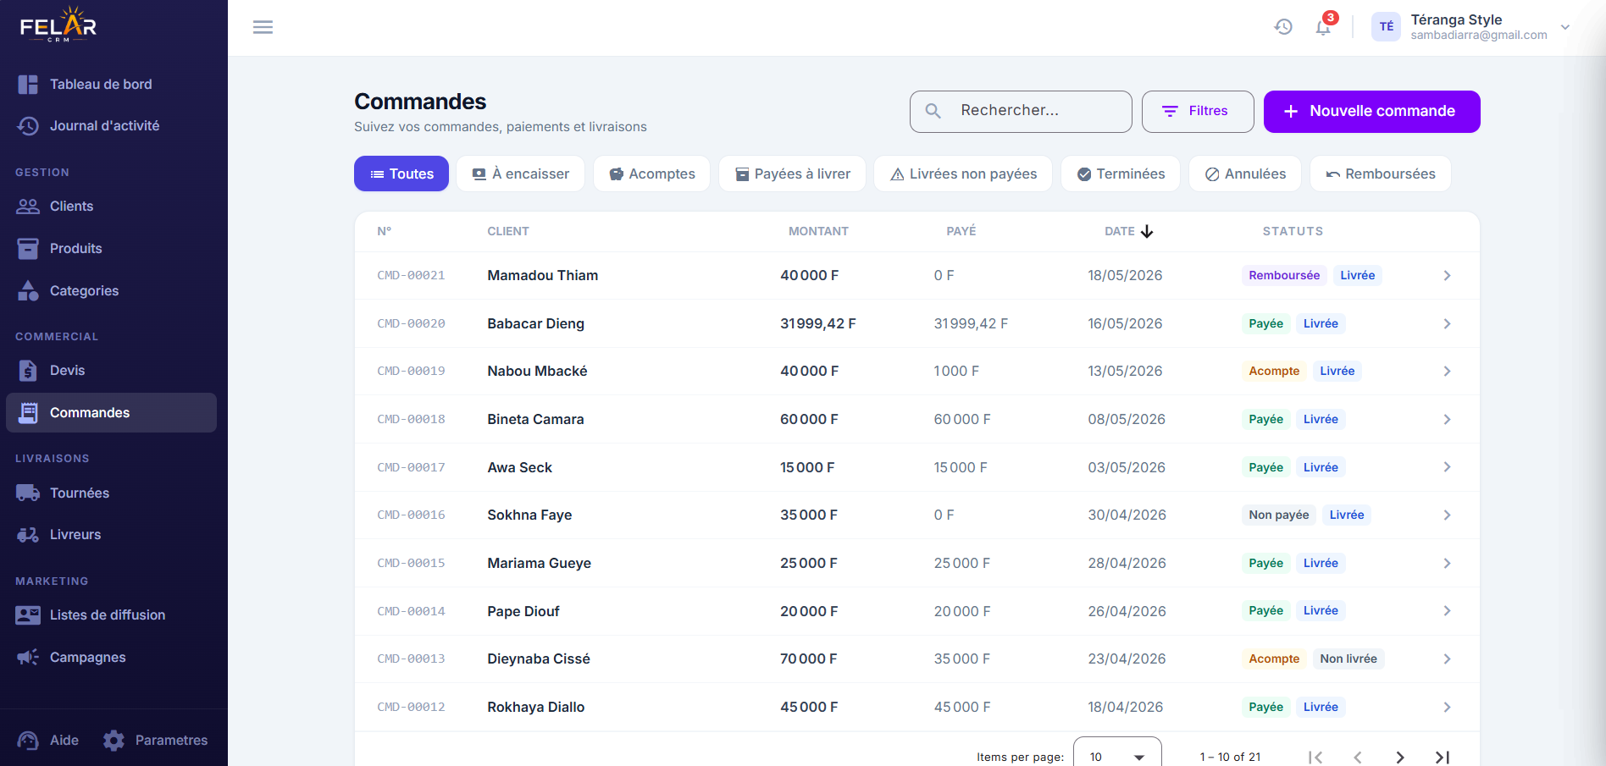Jump to last page pagination icon

pyautogui.click(x=1442, y=758)
